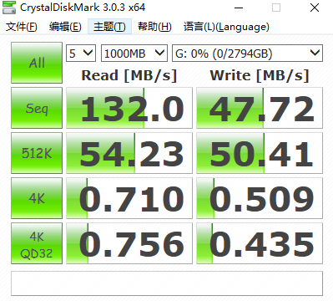Click the 4K read result 0.710
Image resolution: width=333 pixels, height=301 pixels.
pos(129,198)
